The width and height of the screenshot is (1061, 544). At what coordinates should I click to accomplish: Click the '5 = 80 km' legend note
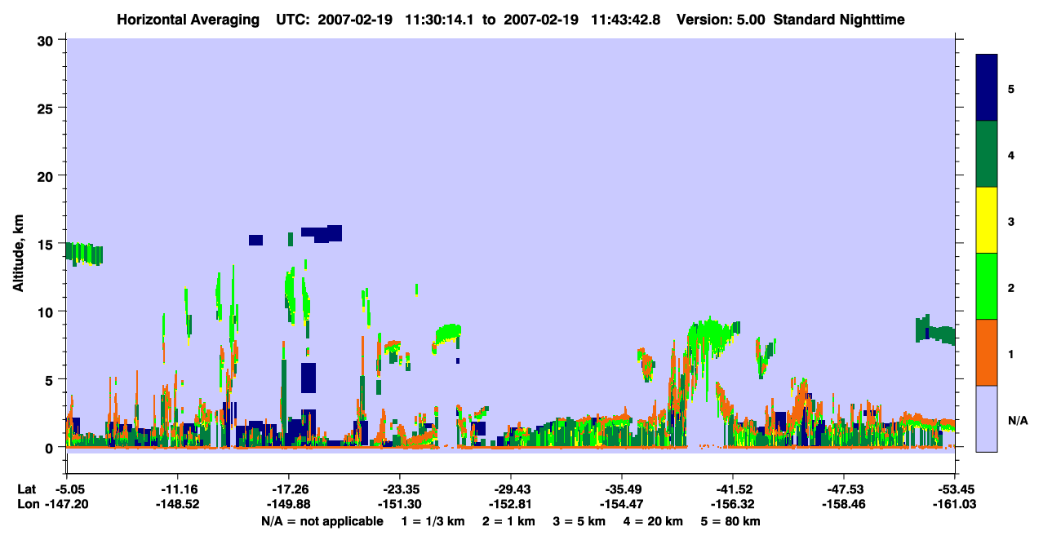[731, 521]
